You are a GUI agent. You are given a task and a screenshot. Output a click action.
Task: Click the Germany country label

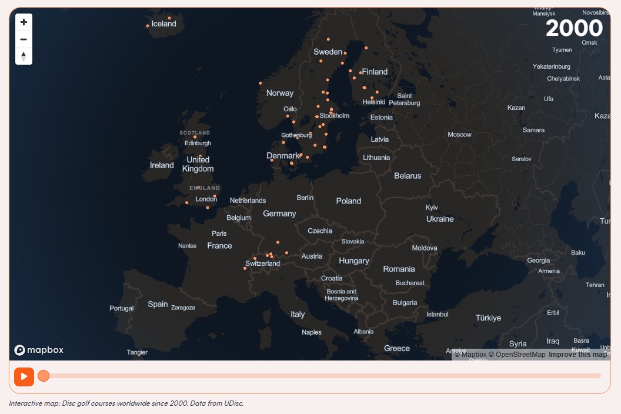point(279,213)
